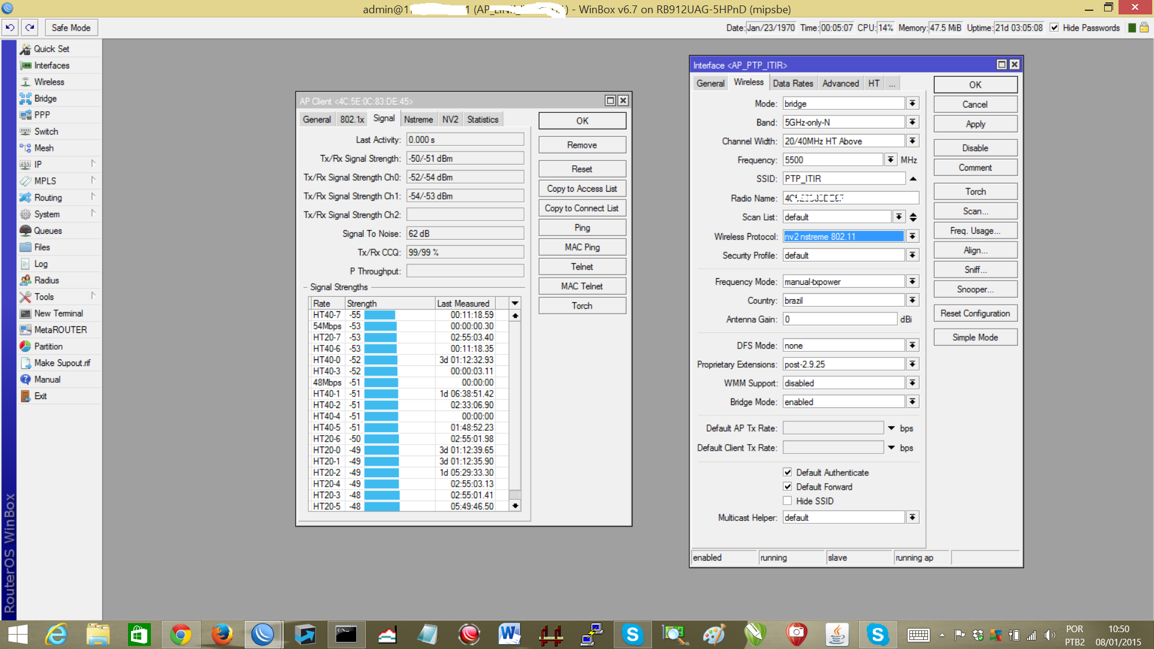Screen dimensions: 1154x649
Task: Click the SSID input field
Action: (844, 178)
